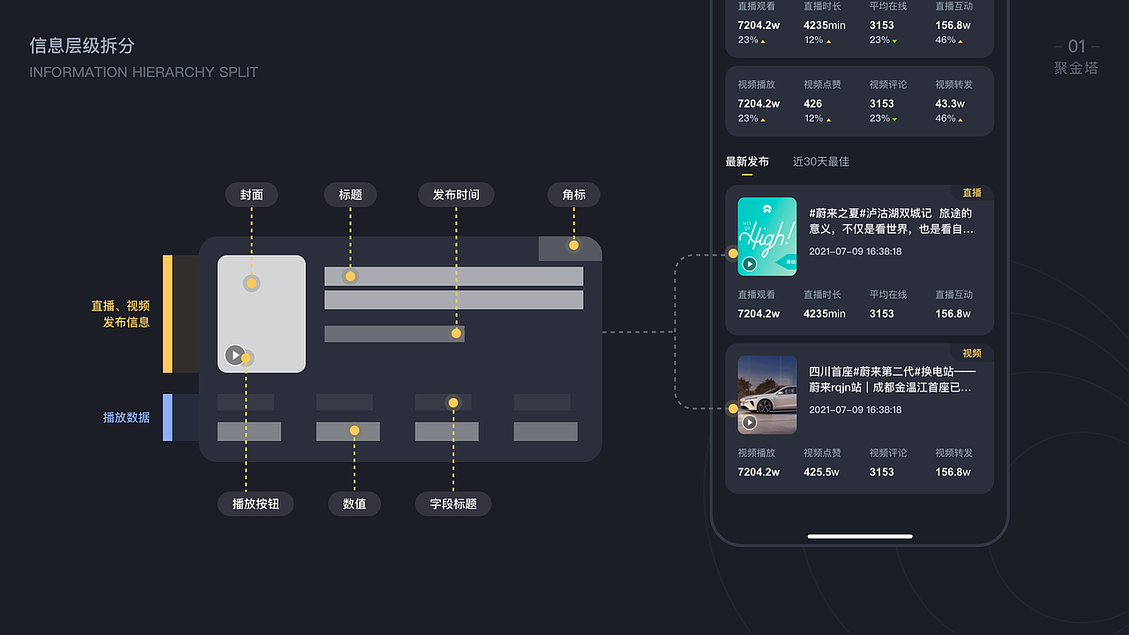
Task: Click play button on wireframe cover placeholder
Action: pyautogui.click(x=235, y=355)
